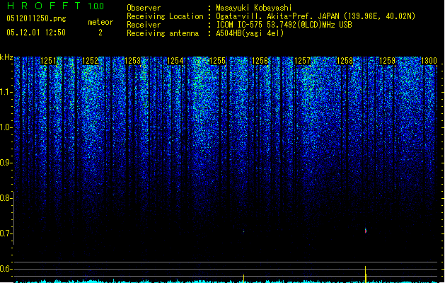This screenshot has height=283, width=445.
Task: Click the bright meteor echo near 1258
Action: tap(366, 231)
